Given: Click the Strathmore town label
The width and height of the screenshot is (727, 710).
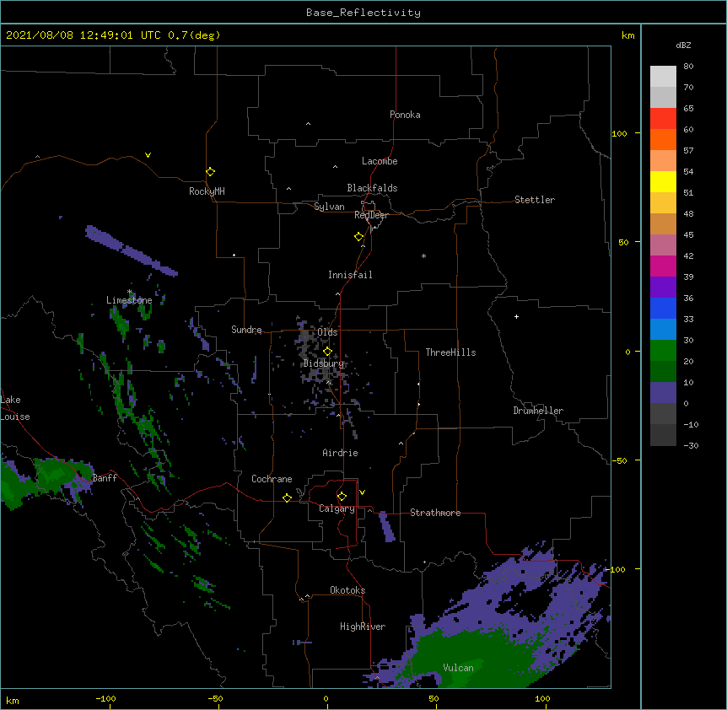Looking at the screenshot, I should 435,513.
